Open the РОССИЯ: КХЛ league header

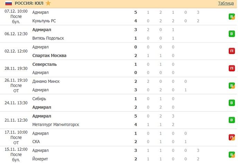pos(29,3)
